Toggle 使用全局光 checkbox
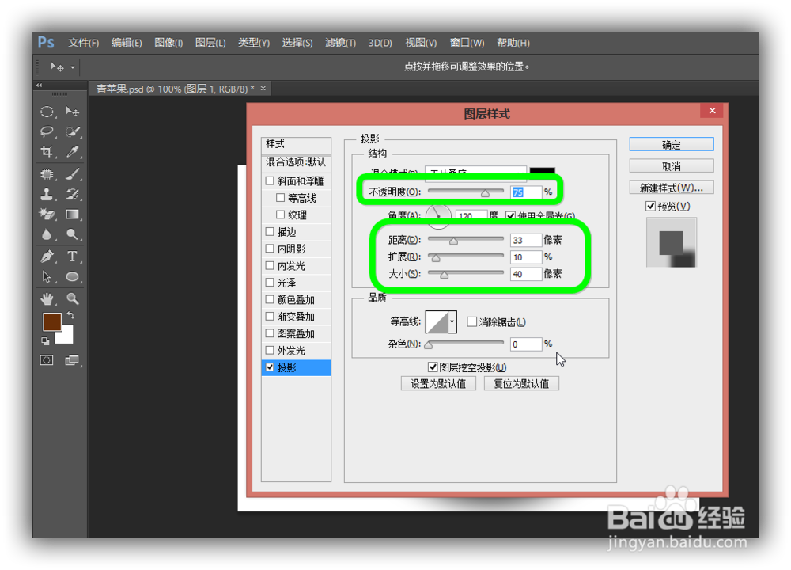 pyautogui.click(x=510, y=215)
